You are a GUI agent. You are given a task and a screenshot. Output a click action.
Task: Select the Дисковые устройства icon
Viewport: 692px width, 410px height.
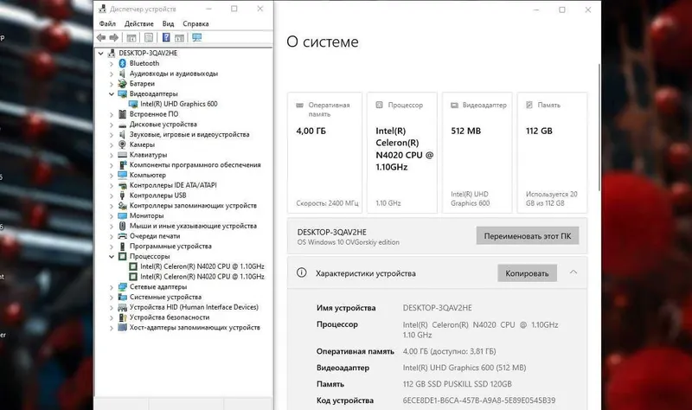123,125
